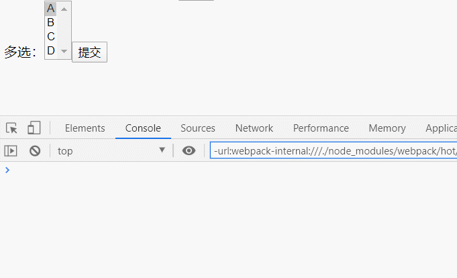Open the Memory tab
This screenshot has height=278, width=457.
click(x=387, y=128)
